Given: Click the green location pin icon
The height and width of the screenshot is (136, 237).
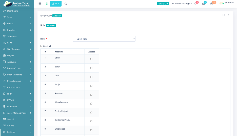Looking at the screenshot, I should [47, 4].
